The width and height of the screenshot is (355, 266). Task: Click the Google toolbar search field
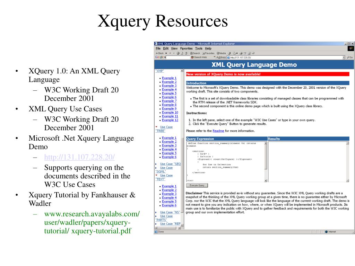pos(178,57)
